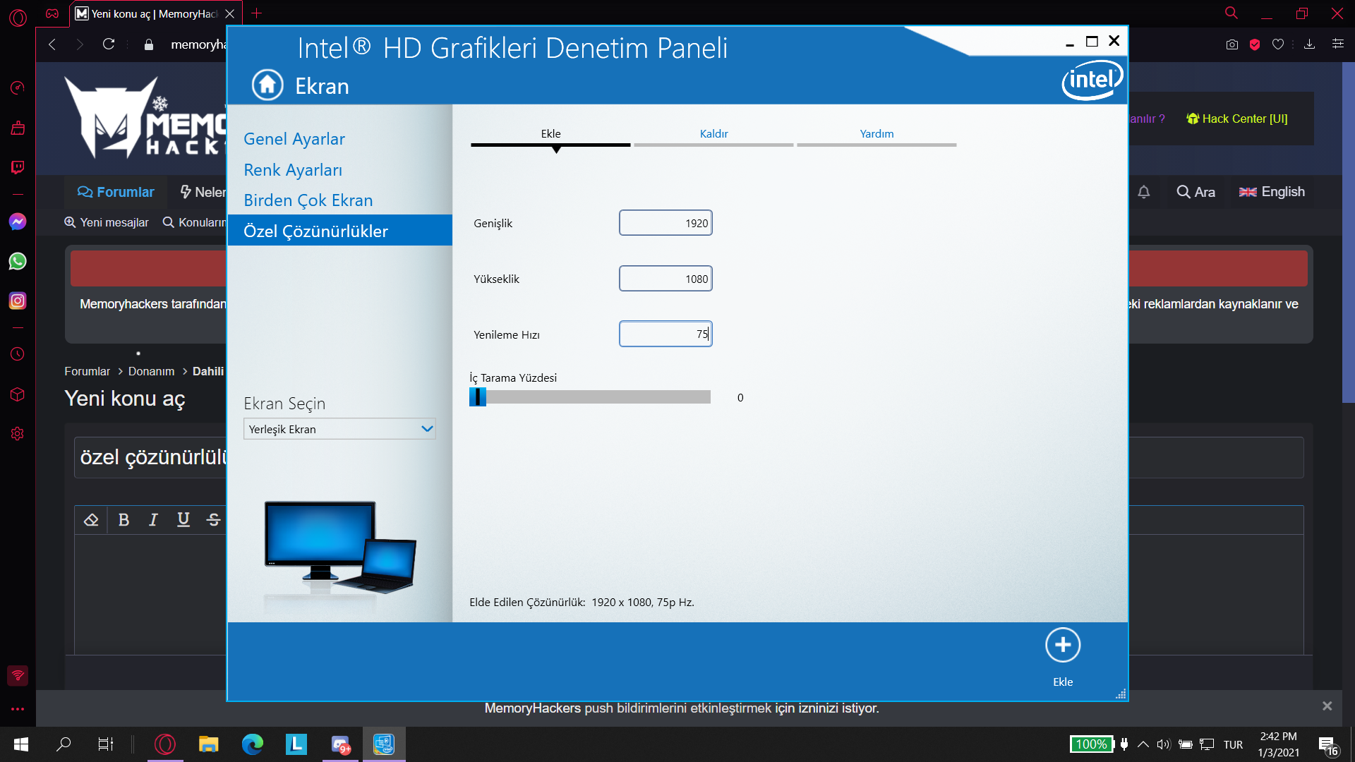Click Donanım breadcrumb link

pos(151,371)
